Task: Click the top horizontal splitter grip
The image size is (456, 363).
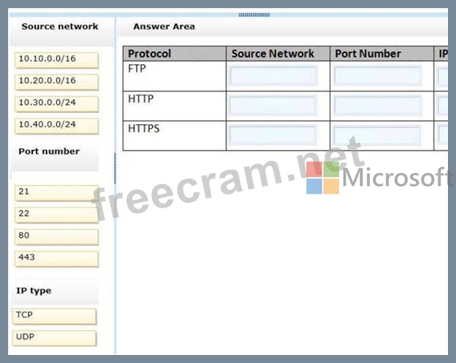Action: pyautogui.click(x=254, y=14)
